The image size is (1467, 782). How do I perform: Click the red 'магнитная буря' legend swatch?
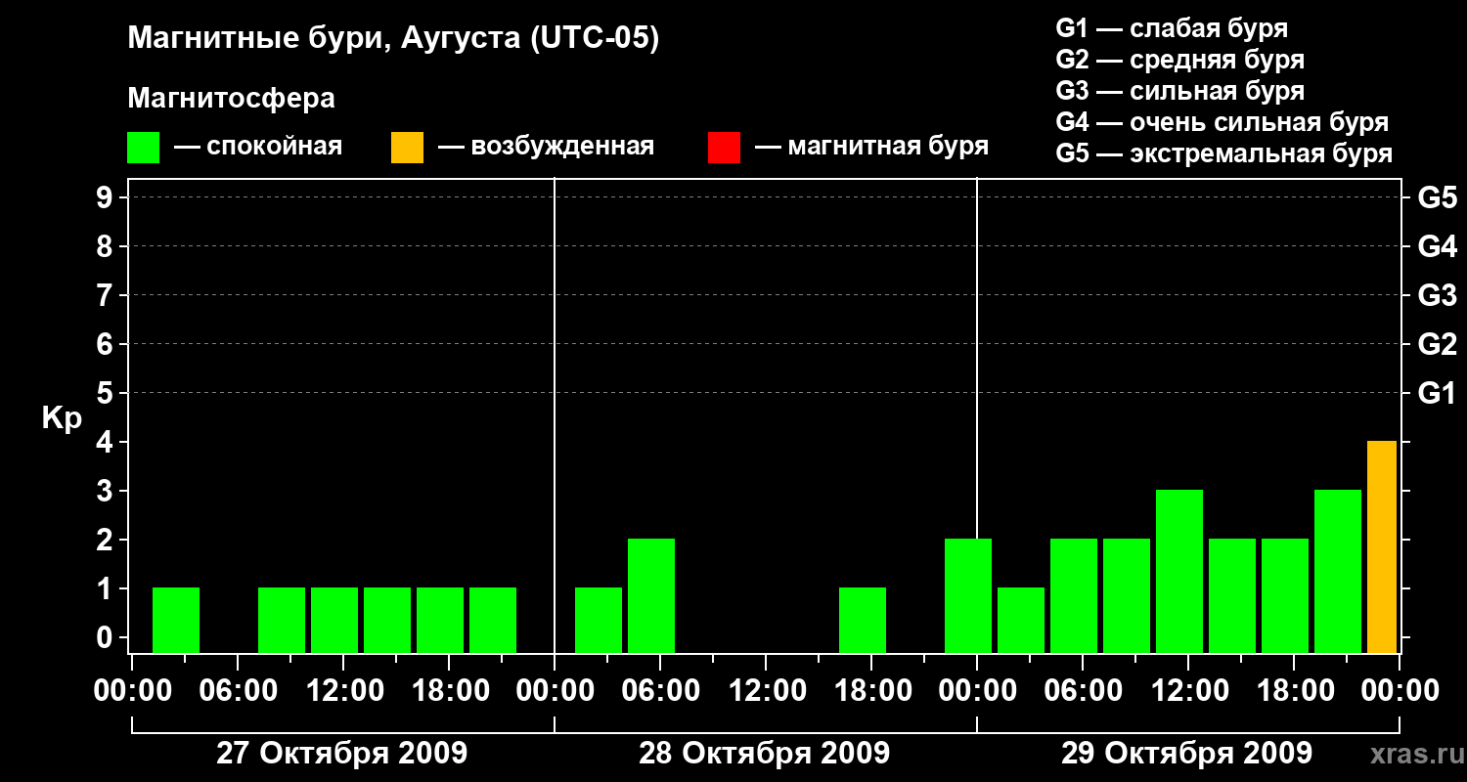(724, 148)
